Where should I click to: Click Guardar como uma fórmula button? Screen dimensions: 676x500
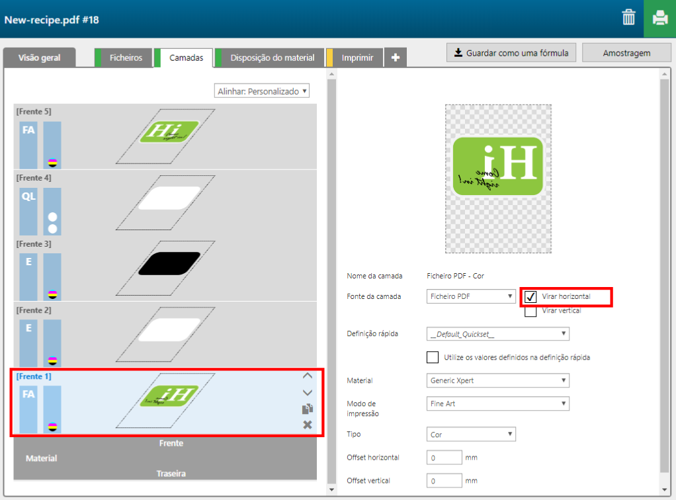[511, 53]
